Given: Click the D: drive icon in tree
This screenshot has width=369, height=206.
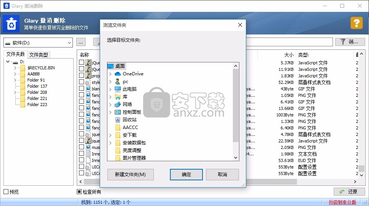Looking at the screenshot, I should (x=15, y=62).
